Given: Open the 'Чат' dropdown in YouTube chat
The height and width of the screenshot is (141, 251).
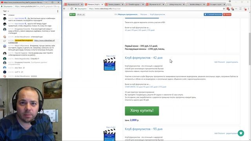Looking at the screenshot, I should coord(6,11).
